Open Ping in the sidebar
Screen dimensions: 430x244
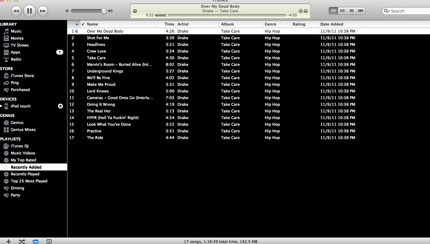coord(15,83)
